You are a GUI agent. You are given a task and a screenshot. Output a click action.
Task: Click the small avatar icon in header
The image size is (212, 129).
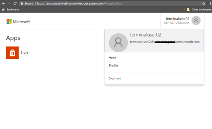196,21
